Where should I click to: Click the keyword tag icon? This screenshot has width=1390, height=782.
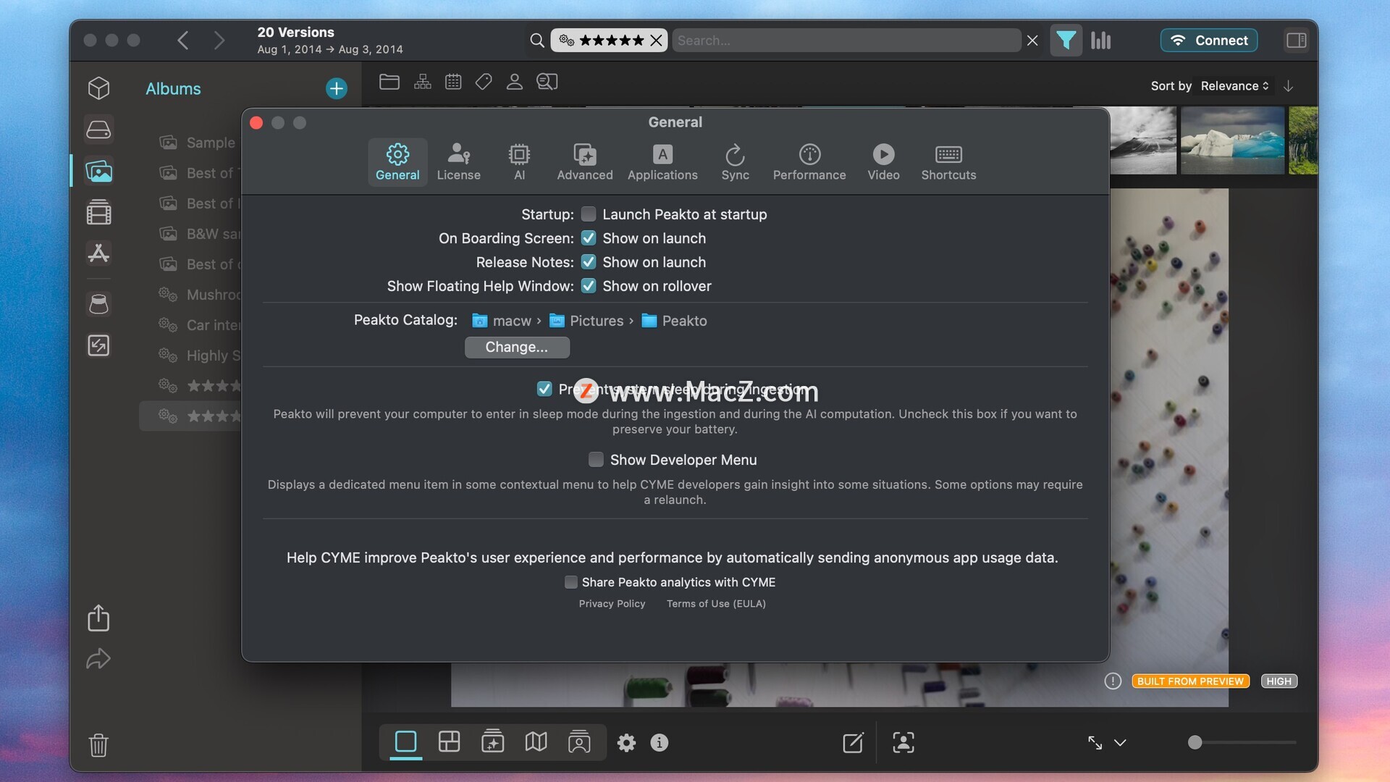point(484,82)
